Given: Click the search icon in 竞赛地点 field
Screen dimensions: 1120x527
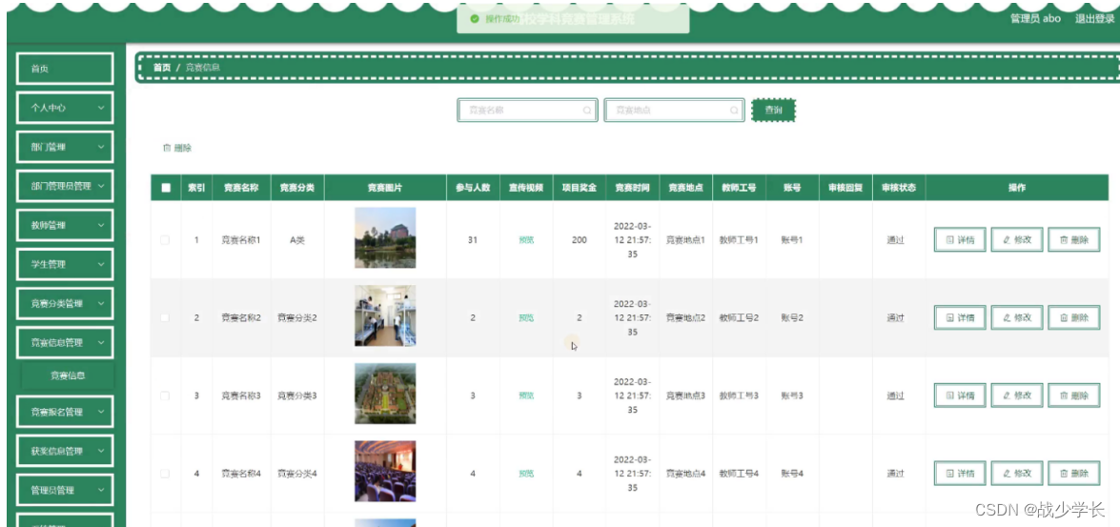Looking at the screenshot, I should (x=734, y=111).
